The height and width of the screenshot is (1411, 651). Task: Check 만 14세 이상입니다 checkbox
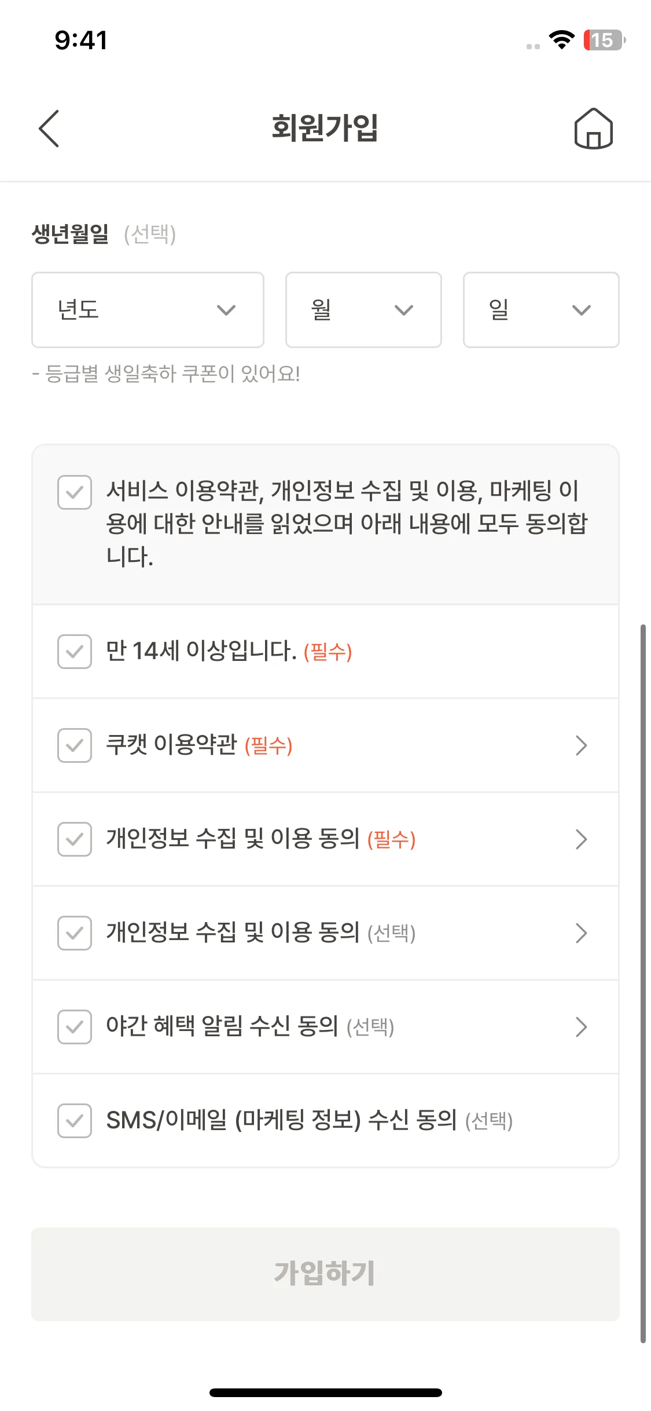(x=75, y=652)
